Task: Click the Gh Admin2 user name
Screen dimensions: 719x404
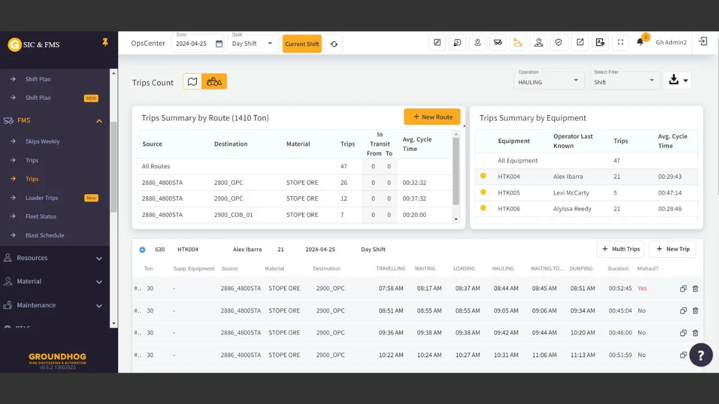Action: (671, 42)
